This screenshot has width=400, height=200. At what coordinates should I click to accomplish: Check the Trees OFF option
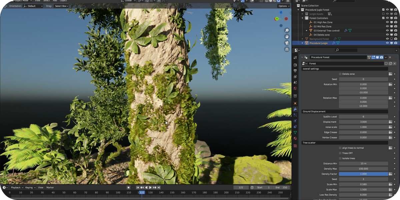pos(340,153)
